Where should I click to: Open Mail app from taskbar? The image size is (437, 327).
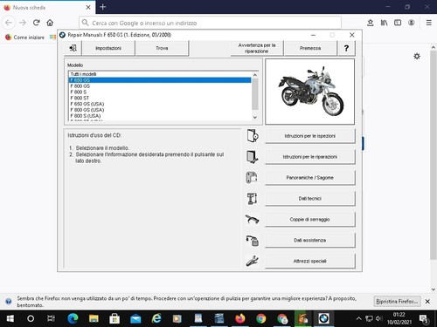click(135, 318)
